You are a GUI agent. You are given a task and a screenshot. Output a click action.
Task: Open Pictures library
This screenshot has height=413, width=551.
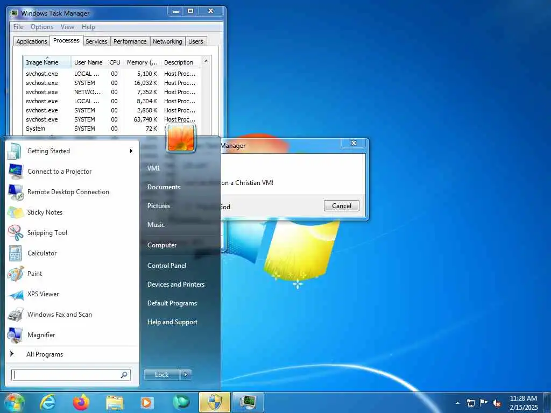[159, 206]
